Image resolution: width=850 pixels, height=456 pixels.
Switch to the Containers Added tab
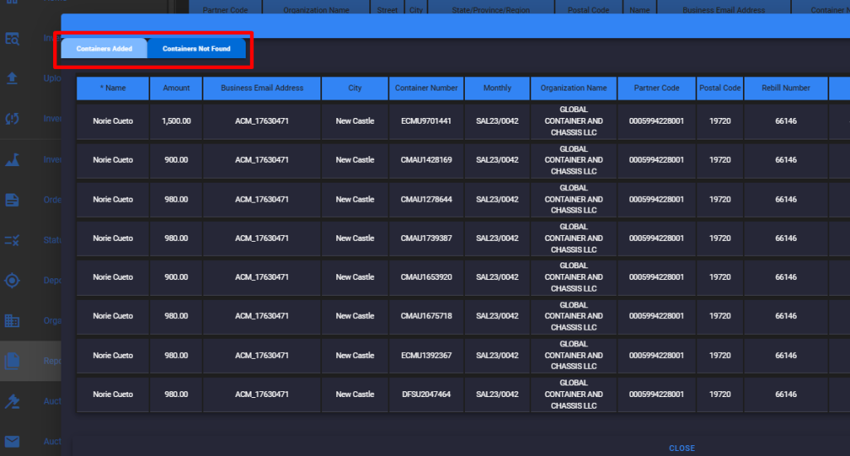click(x=105, y=49)
